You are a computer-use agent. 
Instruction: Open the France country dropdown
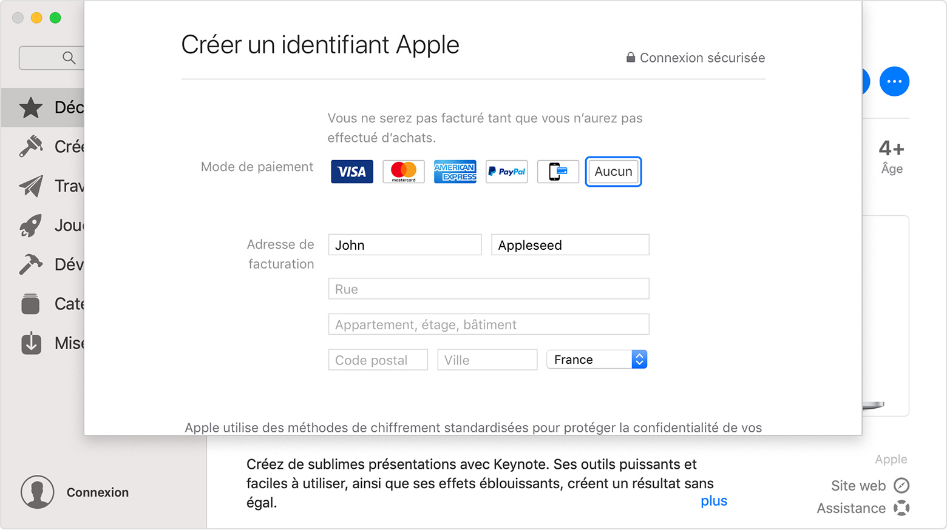tap(597, 360)
